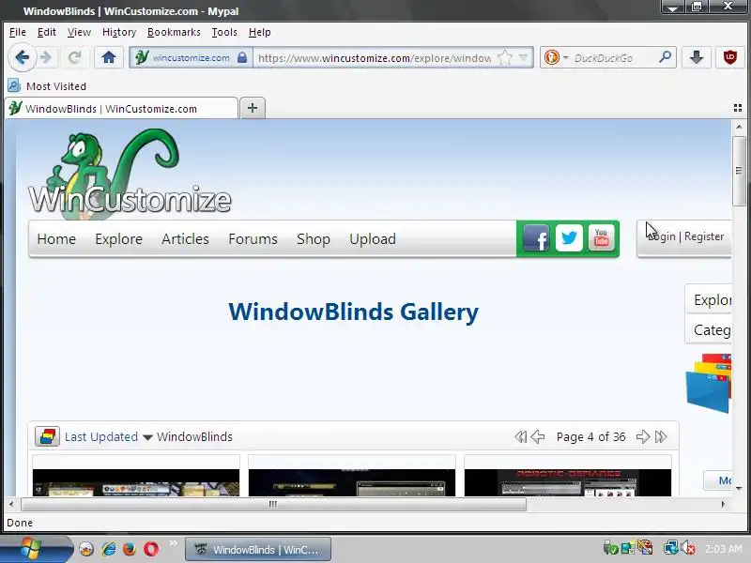Open the Tools menu

[224, 32]
